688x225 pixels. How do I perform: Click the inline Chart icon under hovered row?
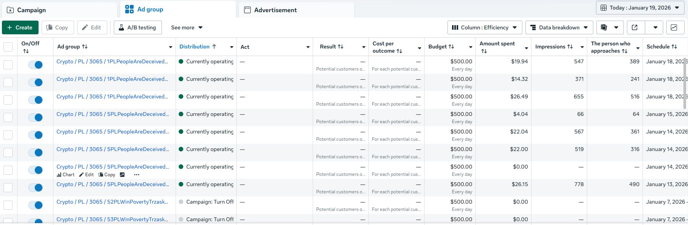pos(59,175)
